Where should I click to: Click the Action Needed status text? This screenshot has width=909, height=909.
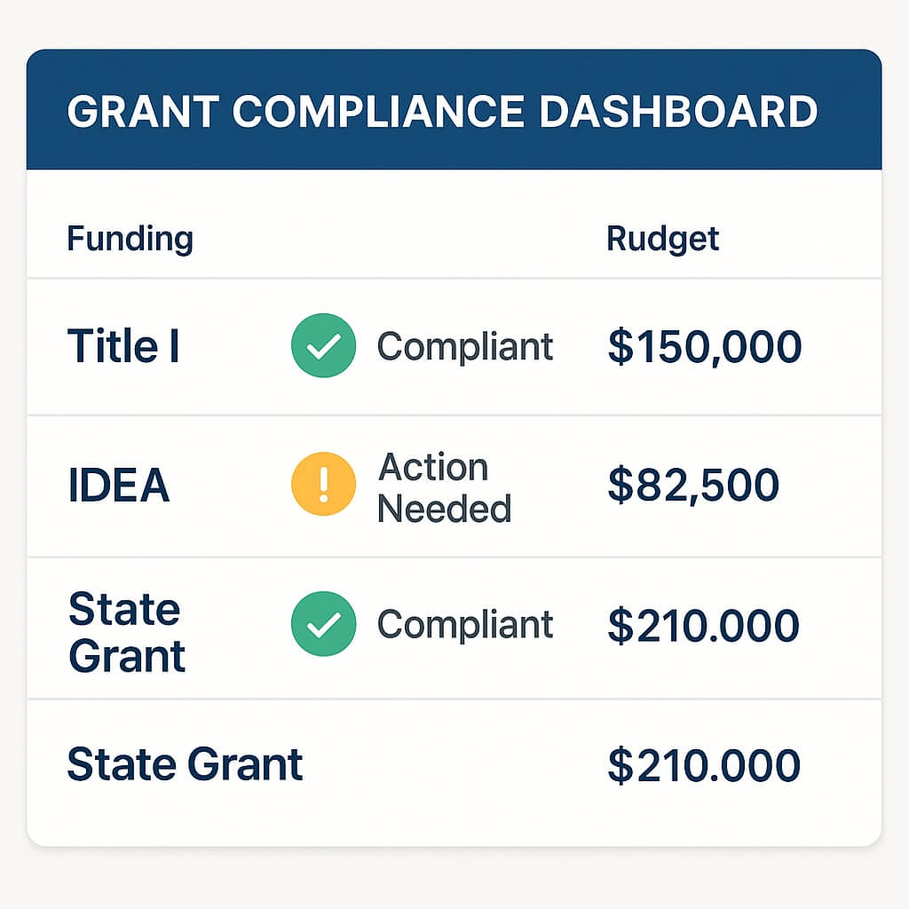445,487
